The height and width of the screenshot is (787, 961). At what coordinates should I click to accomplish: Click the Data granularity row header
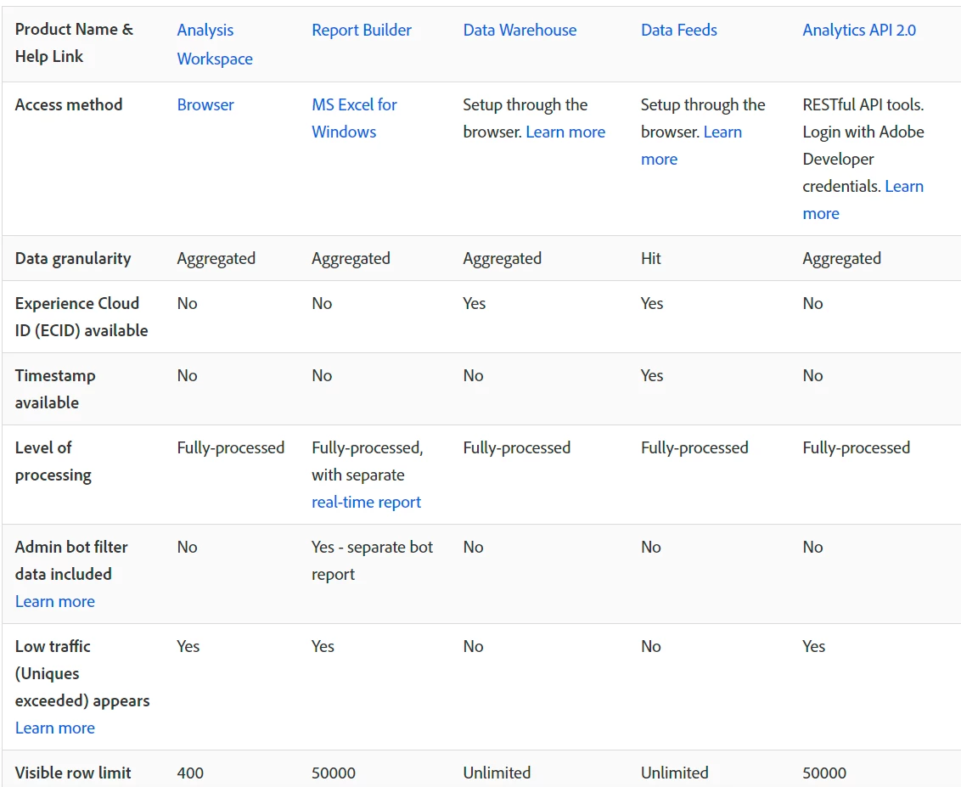click(73, 258)
